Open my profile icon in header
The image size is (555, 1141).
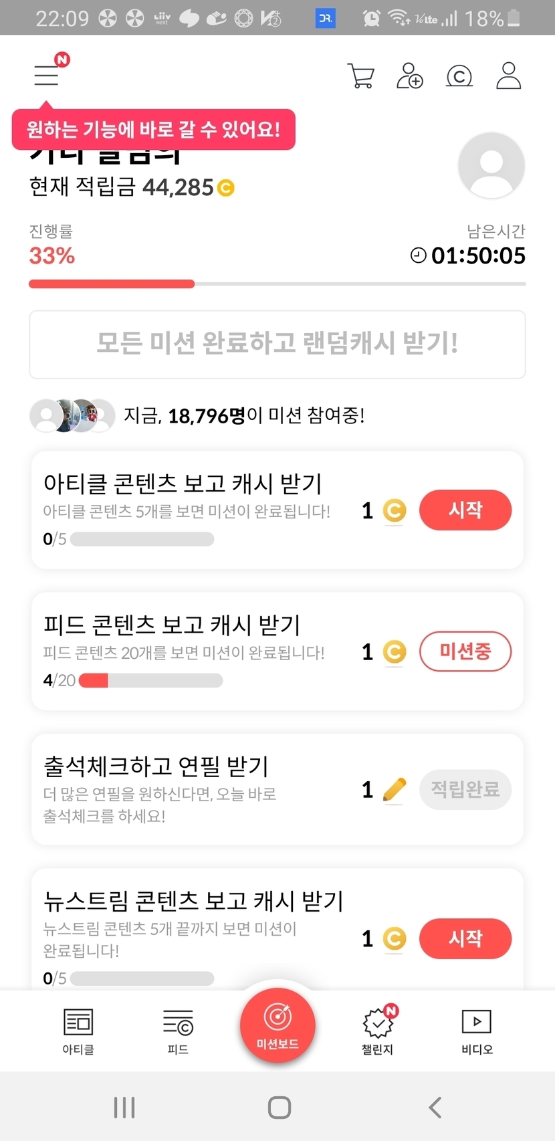point(508,76)
